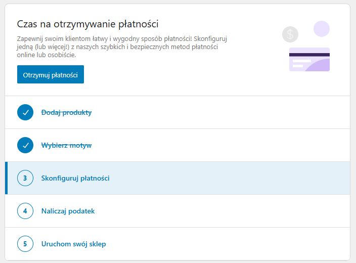The height and width of the screenshot is (263, 356).
Task: Open the completed 'Dodaj produkty' task
Action: tap(66, 112)
